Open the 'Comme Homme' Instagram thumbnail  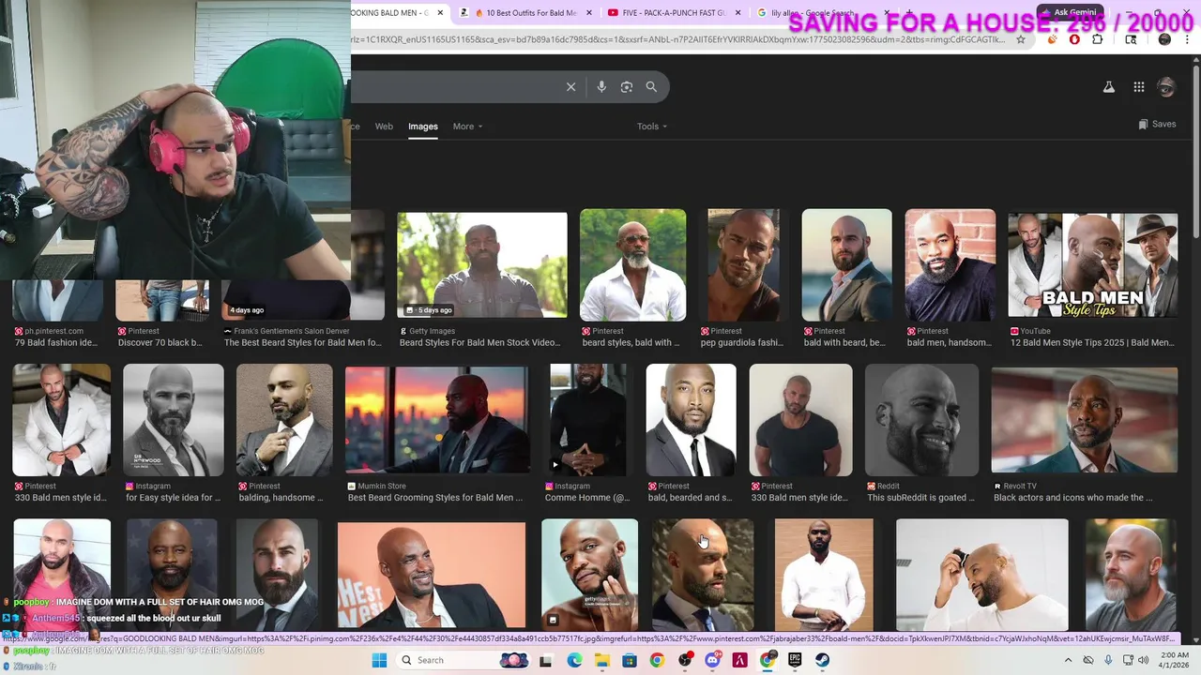point(587,419)
